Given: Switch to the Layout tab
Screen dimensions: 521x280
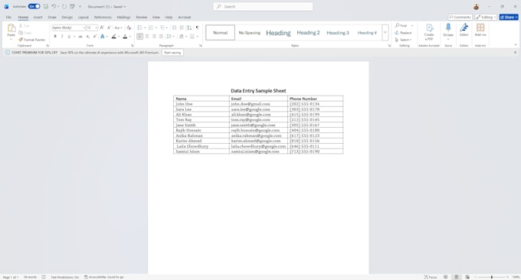Looking at the screenshot, I should pos(83,17).
